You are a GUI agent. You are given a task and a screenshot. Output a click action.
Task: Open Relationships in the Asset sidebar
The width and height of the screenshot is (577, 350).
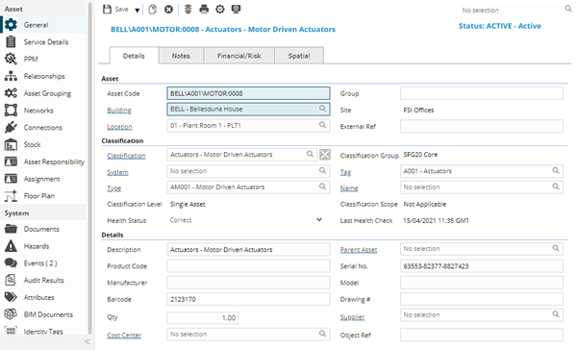(44, 76)
